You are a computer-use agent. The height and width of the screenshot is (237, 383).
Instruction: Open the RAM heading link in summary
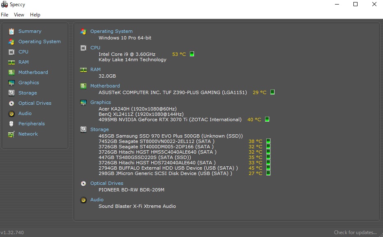click(95, 69)
